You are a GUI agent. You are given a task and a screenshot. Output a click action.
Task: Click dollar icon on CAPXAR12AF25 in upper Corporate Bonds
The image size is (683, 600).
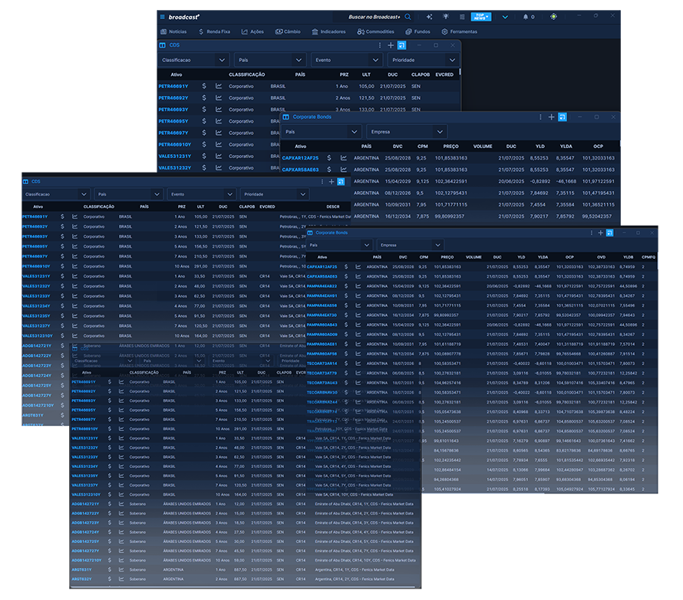(x=329, y=158)
